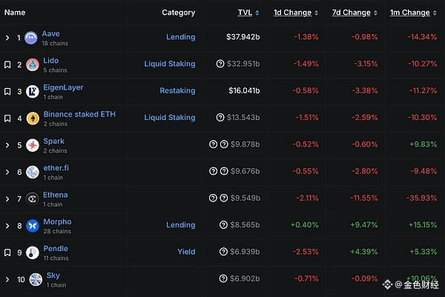
Task: Click the EigenLayer logo icon
Action: [33, 92]
